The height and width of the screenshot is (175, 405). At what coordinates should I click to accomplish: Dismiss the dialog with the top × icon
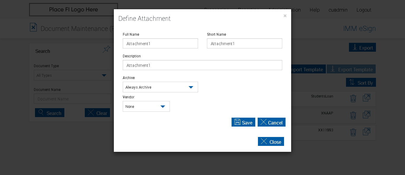point(285,16)
